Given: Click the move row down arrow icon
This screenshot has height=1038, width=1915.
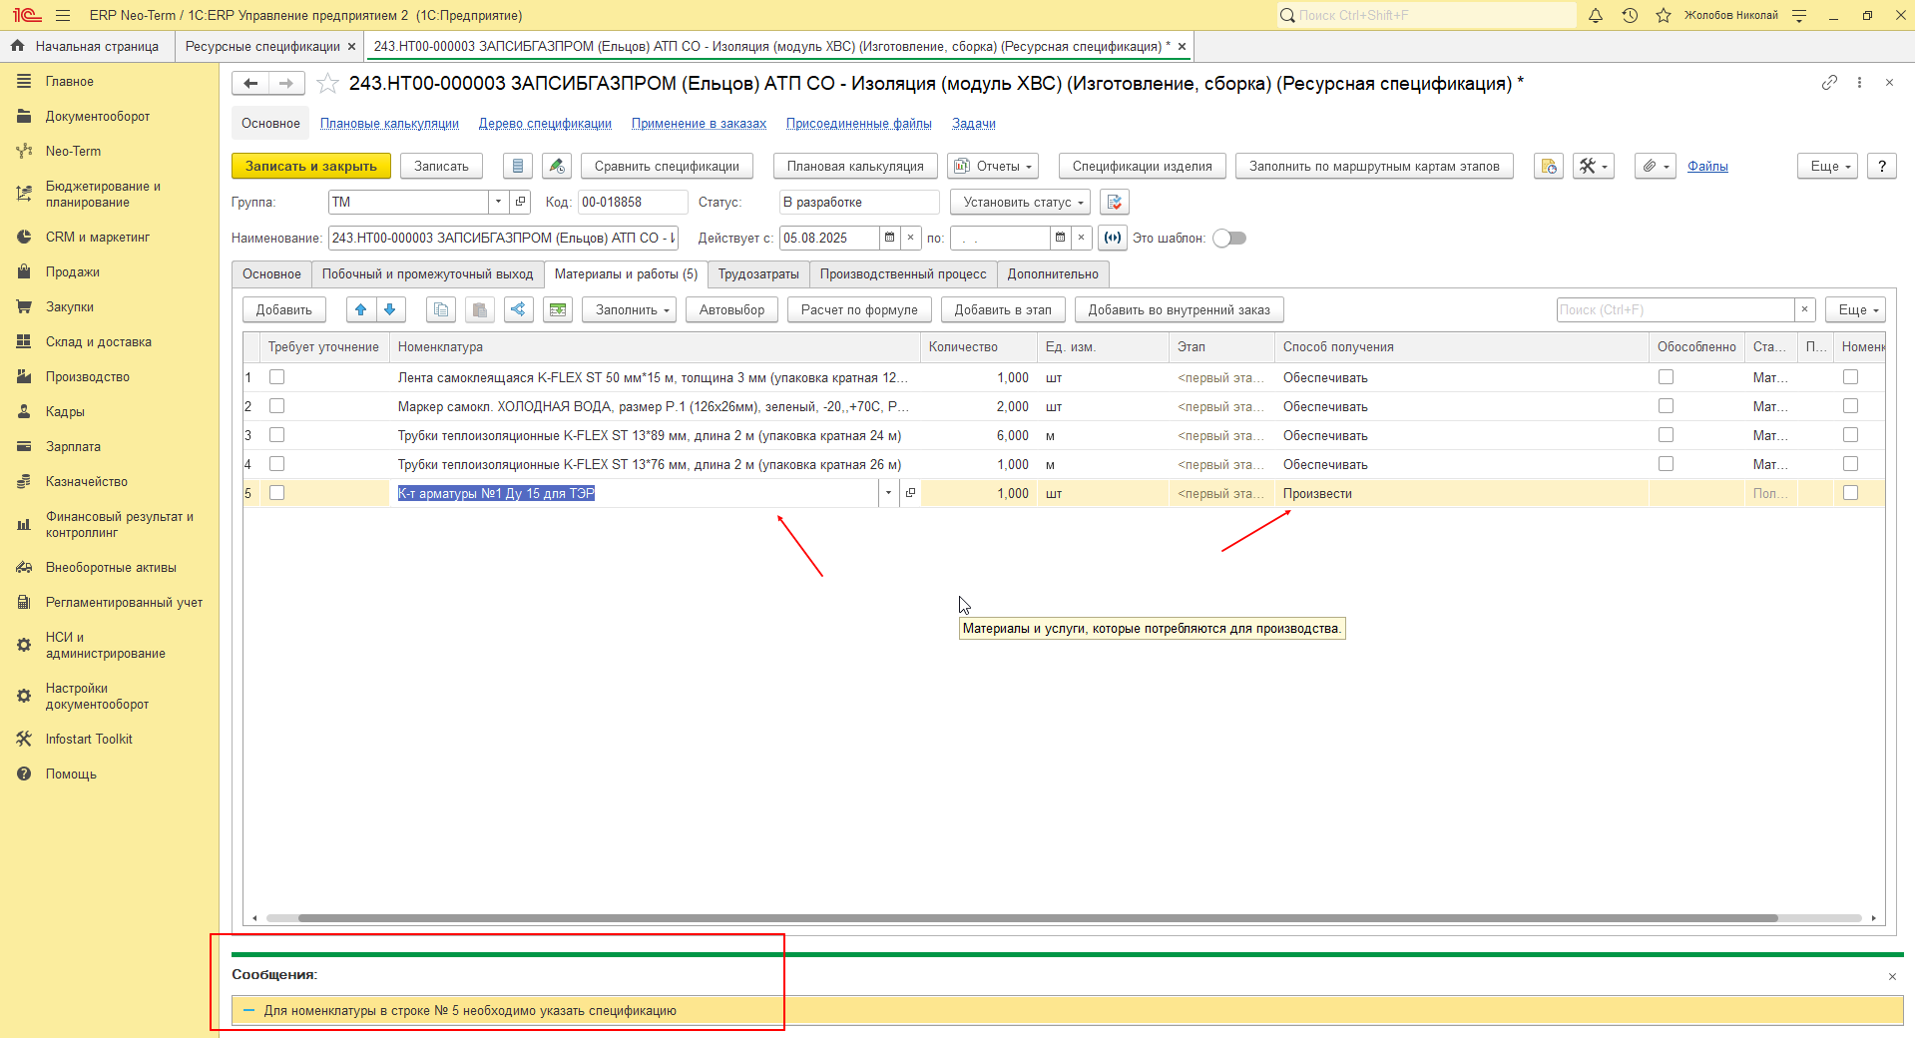Looking at the screenshot, I should click(x=390, y=309).
